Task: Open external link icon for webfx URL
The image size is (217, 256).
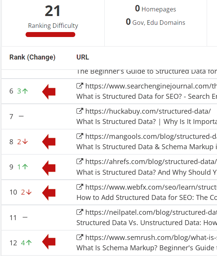Action: pos(80,187)
